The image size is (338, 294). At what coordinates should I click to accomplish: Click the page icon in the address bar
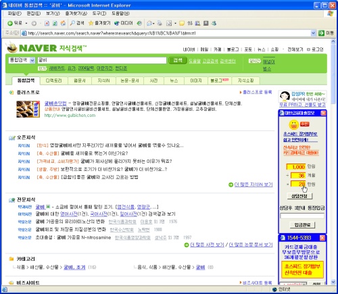(24, 33)
